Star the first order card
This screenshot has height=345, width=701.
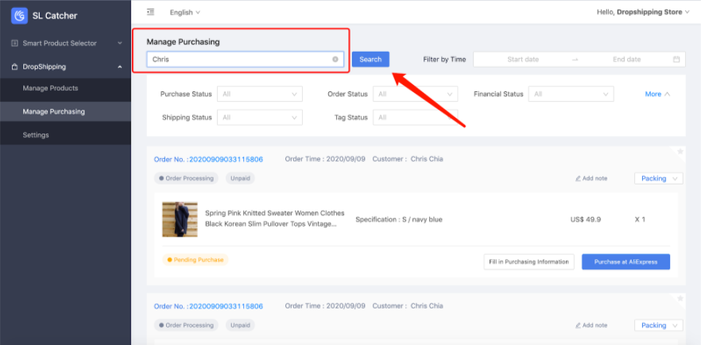tap(680, 152)
